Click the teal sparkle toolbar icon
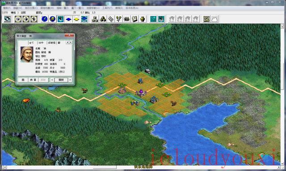The height and width of the screenshot is (171, 286). 153,19
